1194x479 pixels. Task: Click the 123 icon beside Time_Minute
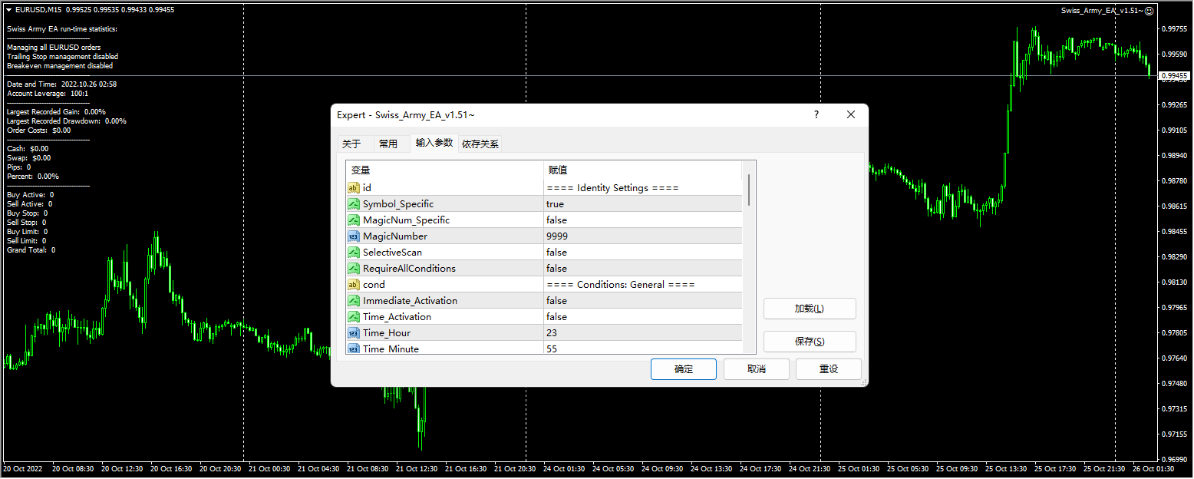(355, 349)
